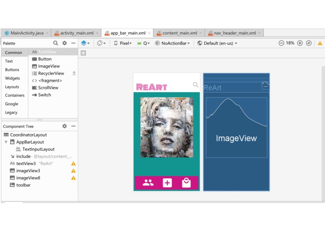Select TextInputLayout in Component Tree
Screen dimensions: 325x231
(x=39, y=149)
